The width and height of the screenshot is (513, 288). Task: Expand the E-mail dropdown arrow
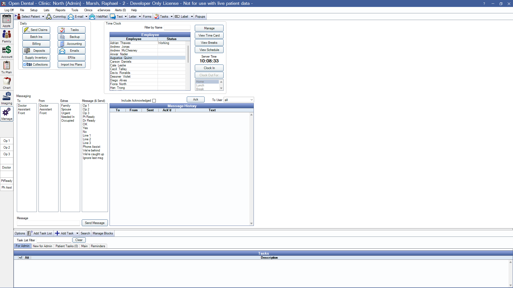pyautogui.click(x=86, y=17)
